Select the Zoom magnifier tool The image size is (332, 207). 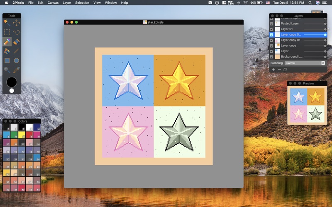7,70
